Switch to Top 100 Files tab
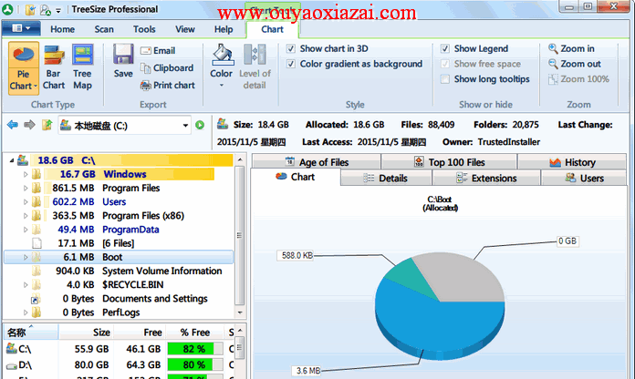Screen dimensions: 635x379 449,162
